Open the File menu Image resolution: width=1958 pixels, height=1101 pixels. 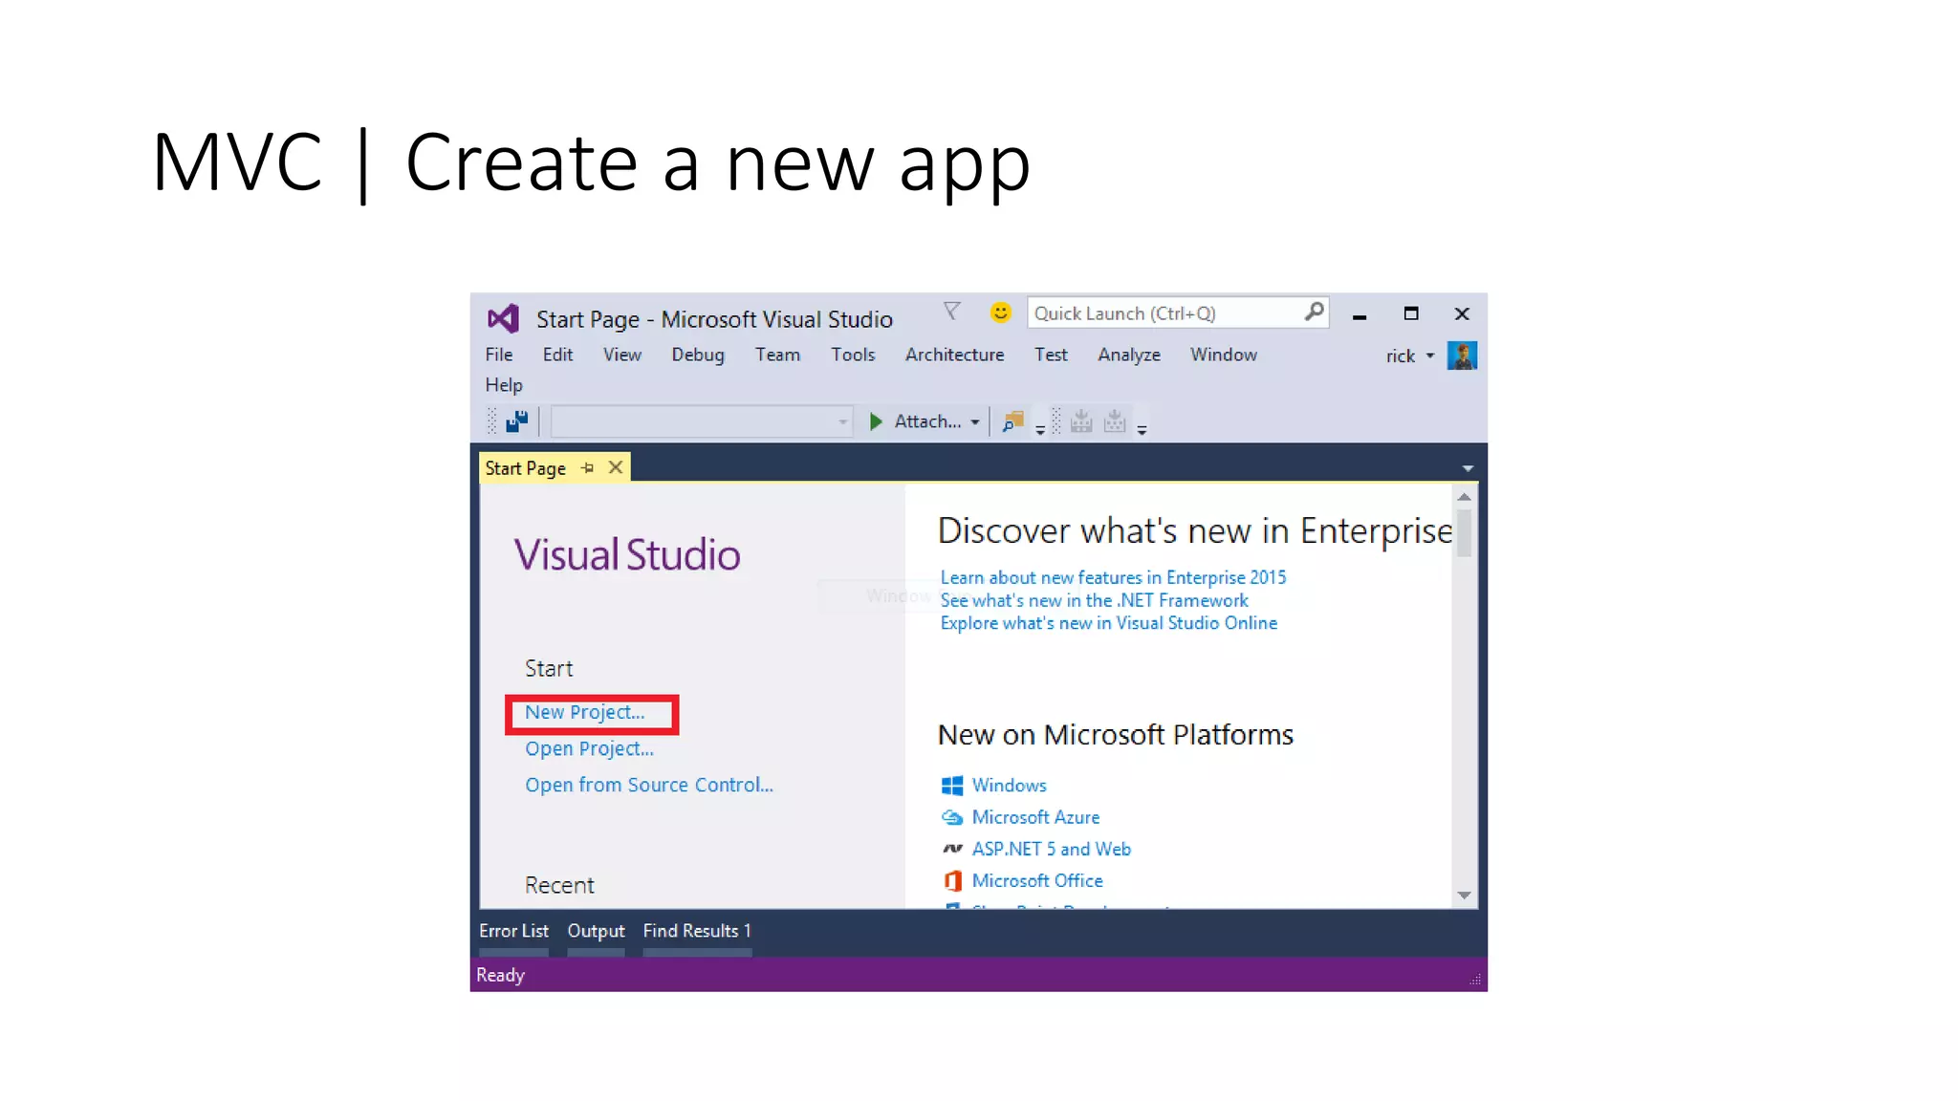[x=499, y=355]
